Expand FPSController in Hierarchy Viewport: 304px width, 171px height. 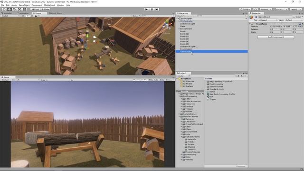[179, 21]
